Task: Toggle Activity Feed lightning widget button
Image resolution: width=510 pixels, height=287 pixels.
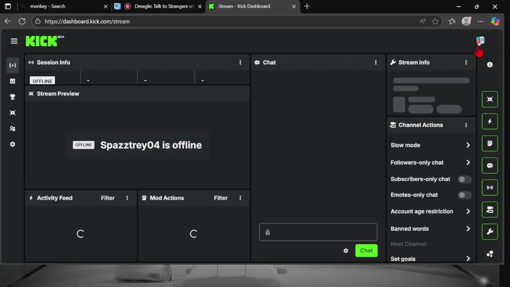Action: coord(490,122)
